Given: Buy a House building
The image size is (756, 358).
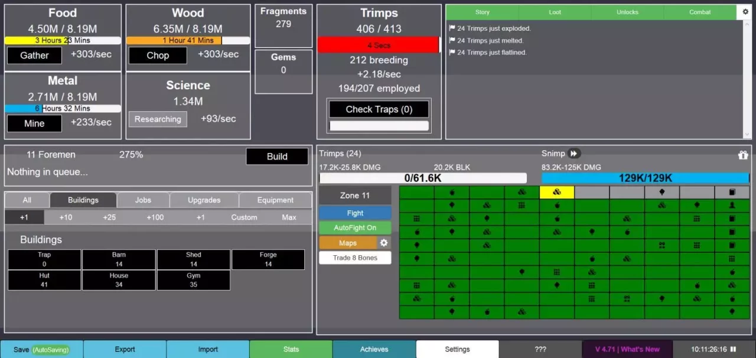Looking at the screenshot, I should pos(119,280).
